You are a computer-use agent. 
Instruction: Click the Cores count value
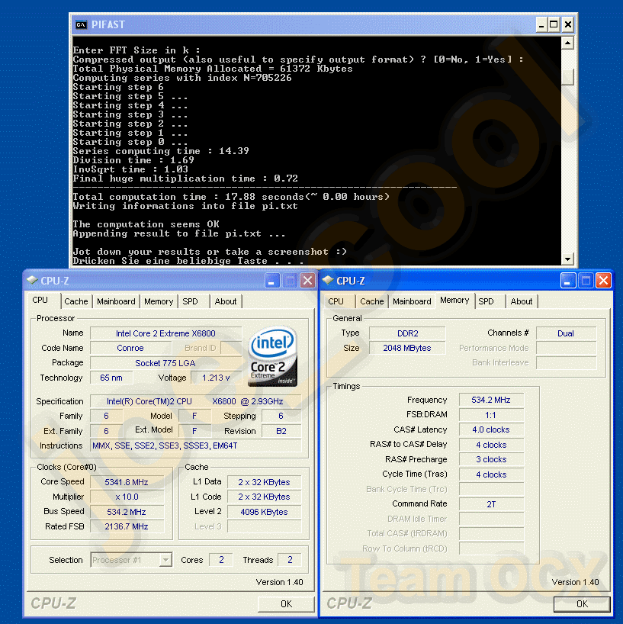coord(222,560)
